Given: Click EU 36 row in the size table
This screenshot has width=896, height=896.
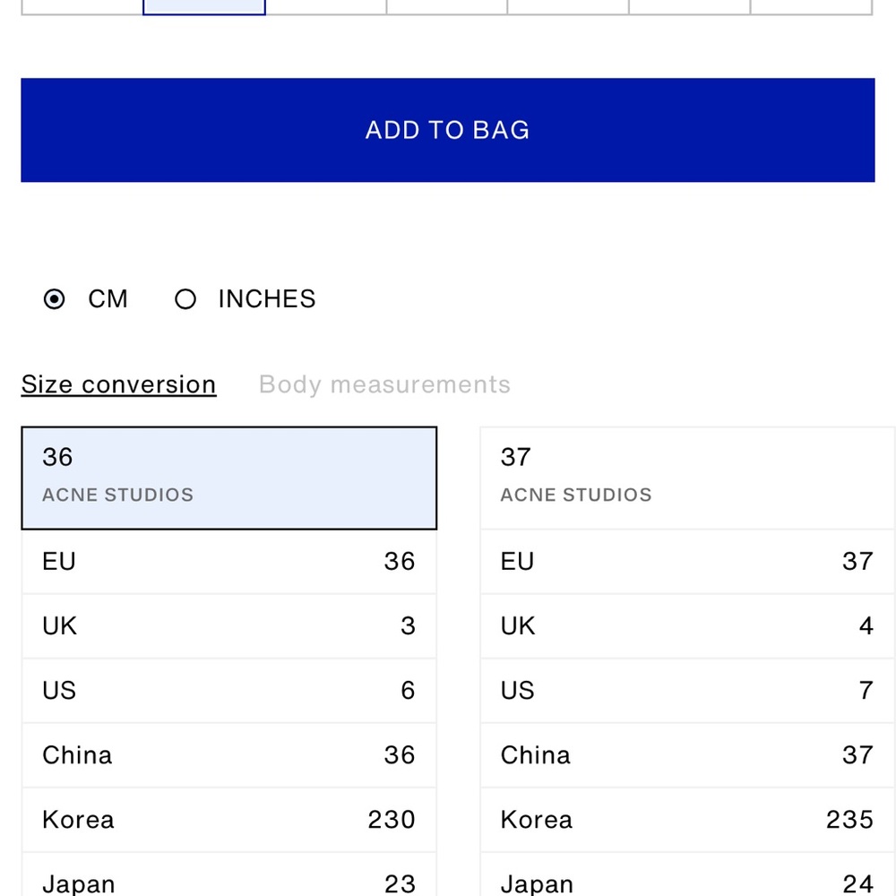Looking at the screenshot, I should pyautogui.click(x=229, y=562).
